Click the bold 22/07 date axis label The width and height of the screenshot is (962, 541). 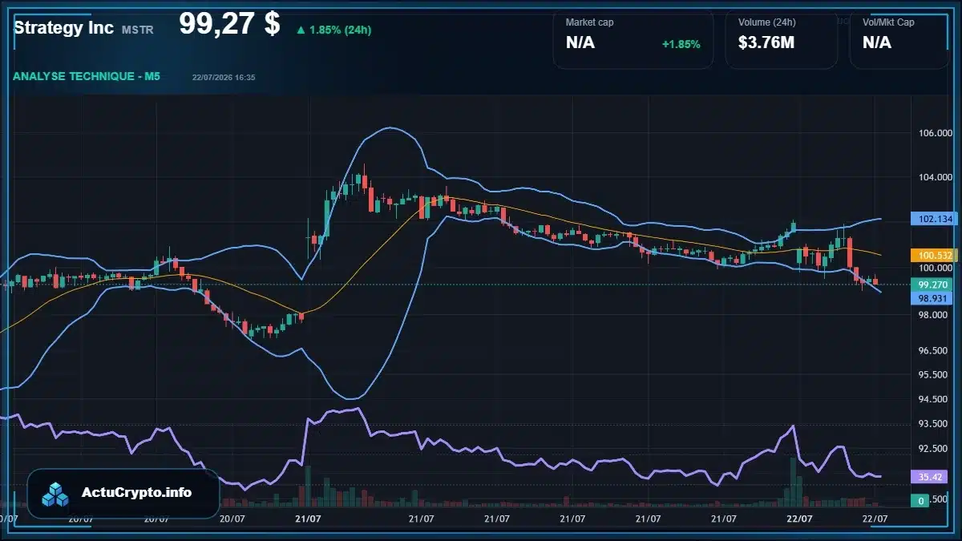pos(798,519)
